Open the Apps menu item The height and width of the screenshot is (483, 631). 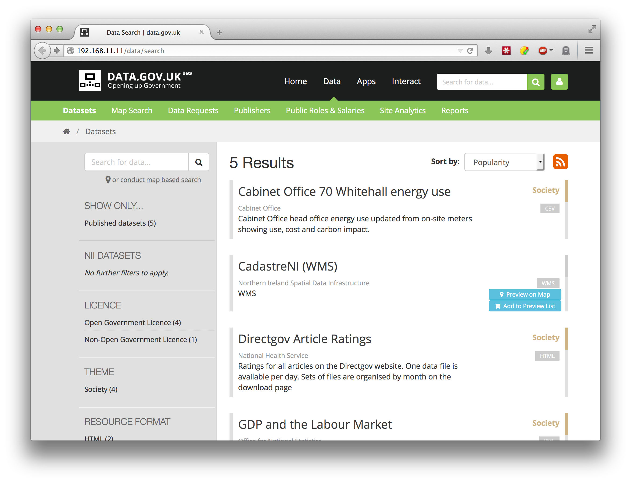366,81
